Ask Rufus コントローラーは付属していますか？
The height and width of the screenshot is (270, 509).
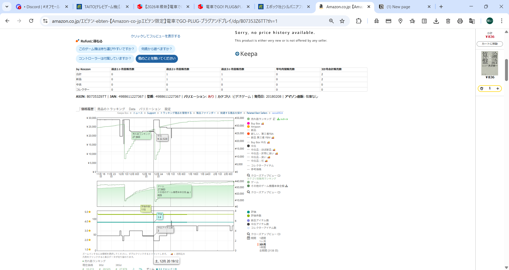(x=105, y=58)
